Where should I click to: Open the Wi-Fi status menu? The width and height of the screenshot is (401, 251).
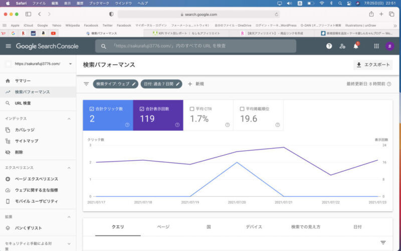[322, 4]
